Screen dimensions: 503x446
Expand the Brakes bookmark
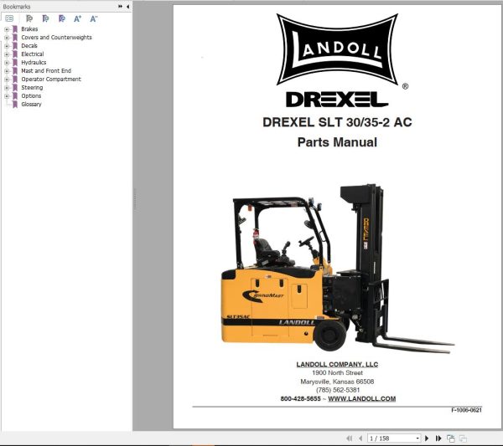(7, 29)
